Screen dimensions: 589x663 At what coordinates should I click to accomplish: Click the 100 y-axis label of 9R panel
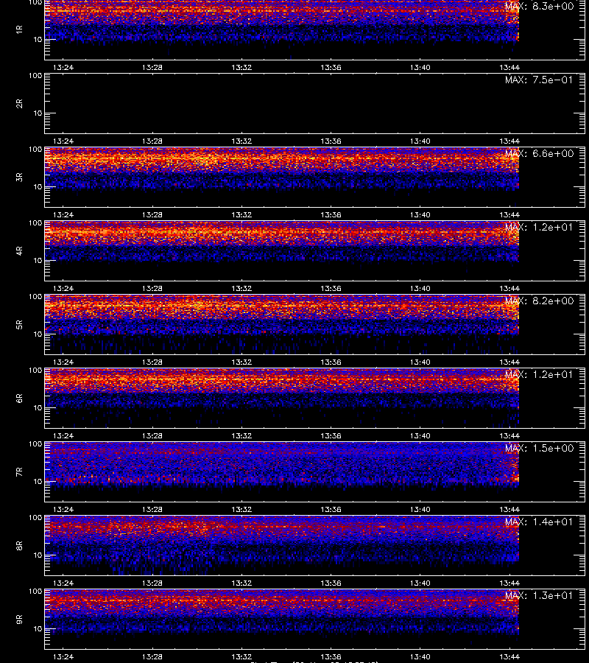pos(35,592)
